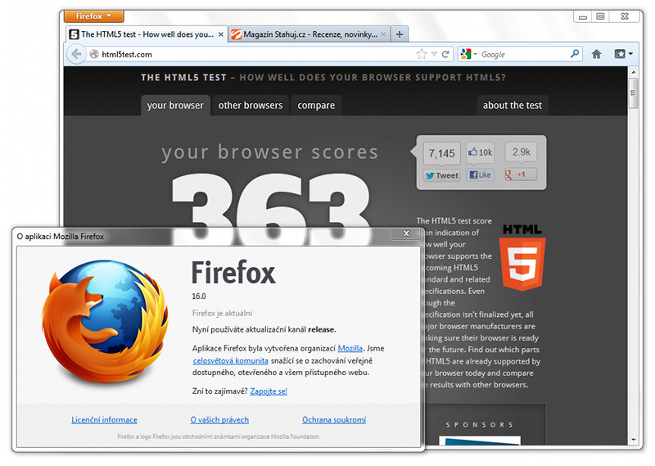Viewport: 655px width, 466px height.
Task: Click the search magnifier icon
Action: (576, 54)
